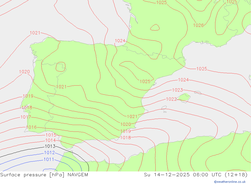The height and width of the screenshot is (184, 251).
Task: Open the weatheronline.co.uk copyright link
Action: tap(230, 182)
